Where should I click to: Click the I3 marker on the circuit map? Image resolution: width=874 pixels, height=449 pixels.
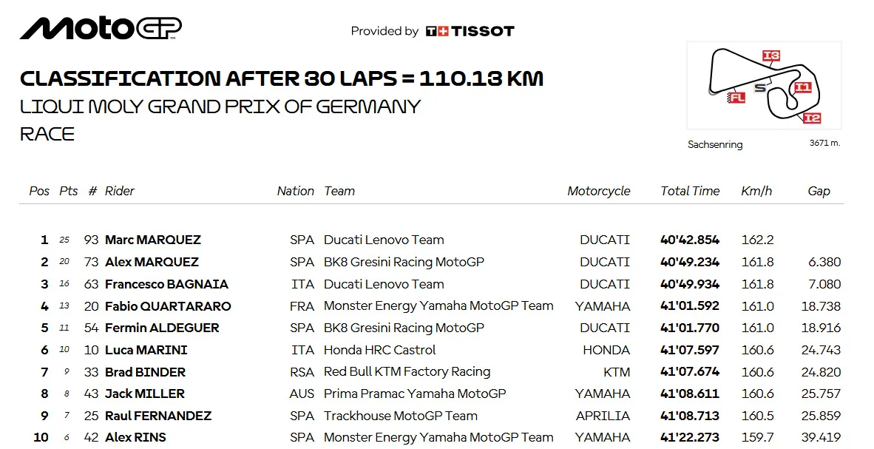point(771,55)
